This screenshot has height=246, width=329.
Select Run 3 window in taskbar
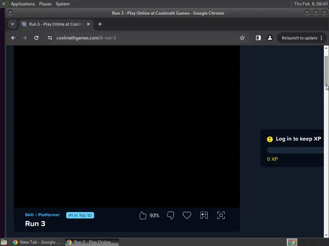[92, 242]
